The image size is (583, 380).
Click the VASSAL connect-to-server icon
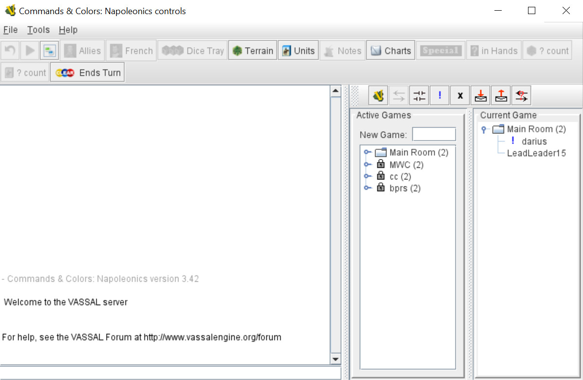(378, 95)
